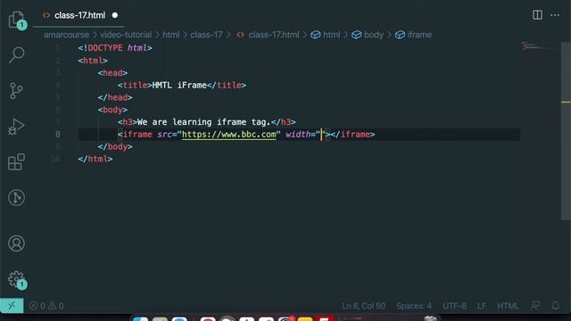Click the src attribute in iframe tag

click(164, 135)
